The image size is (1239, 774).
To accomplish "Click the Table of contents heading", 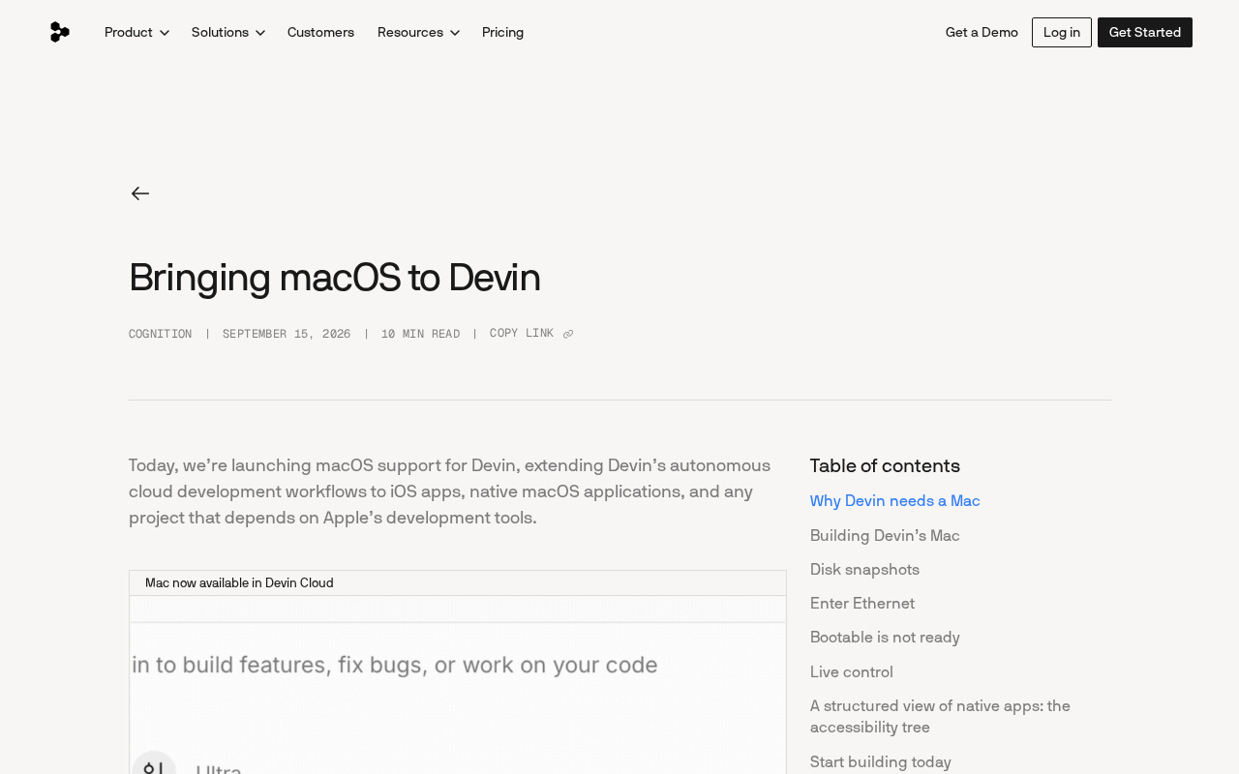I will [885, 466].
